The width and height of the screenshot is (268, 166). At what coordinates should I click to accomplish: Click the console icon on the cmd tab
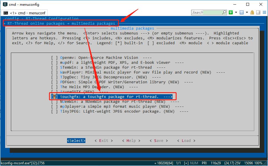[6, 13]
